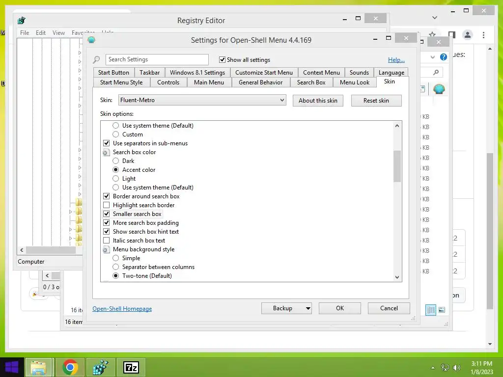This screenshot has height=377, width=503.
Task: Click the Open-Shell icon in the settings title bar
Action: tap(91, 40)
